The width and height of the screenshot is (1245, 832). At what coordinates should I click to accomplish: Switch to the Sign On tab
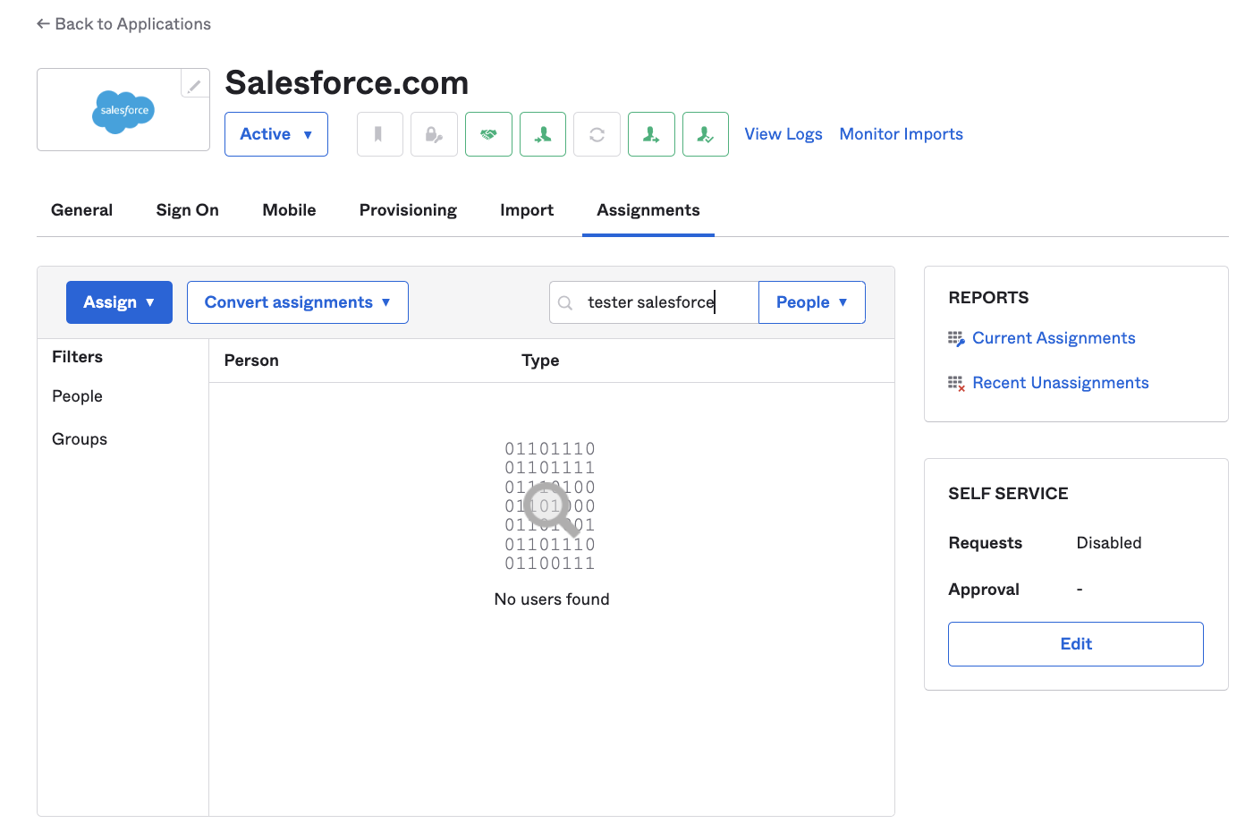[x=187, y=210]
